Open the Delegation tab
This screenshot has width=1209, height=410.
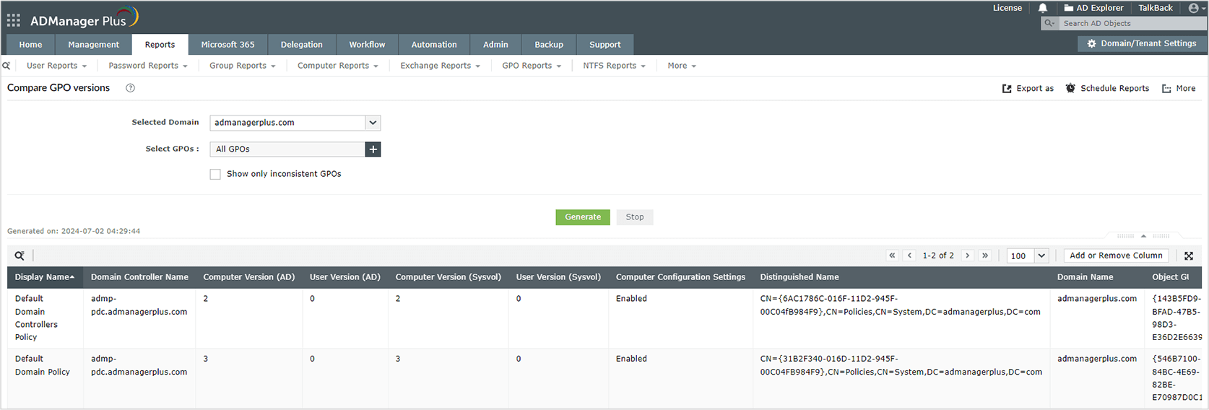click(x=301, y=45)
